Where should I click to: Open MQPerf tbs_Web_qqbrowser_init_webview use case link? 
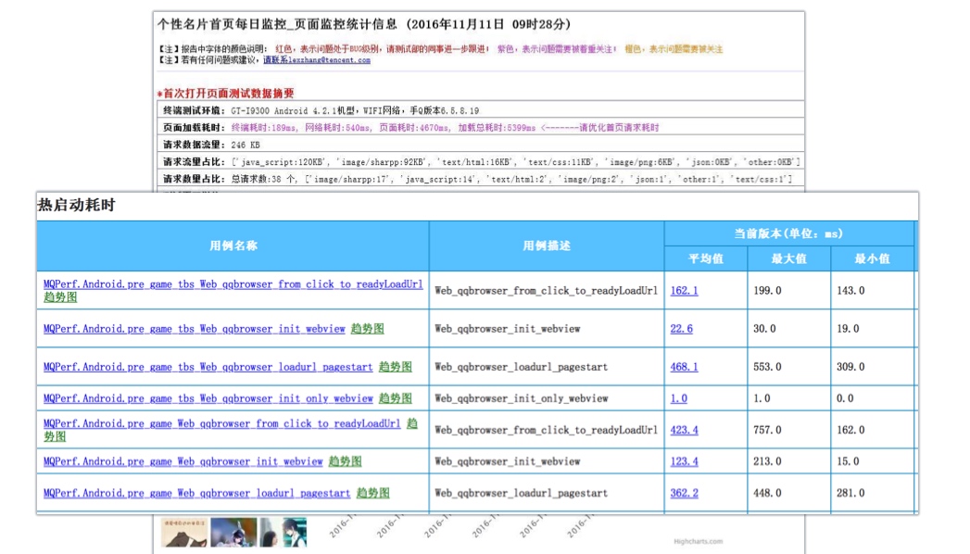tap(195, 329)
